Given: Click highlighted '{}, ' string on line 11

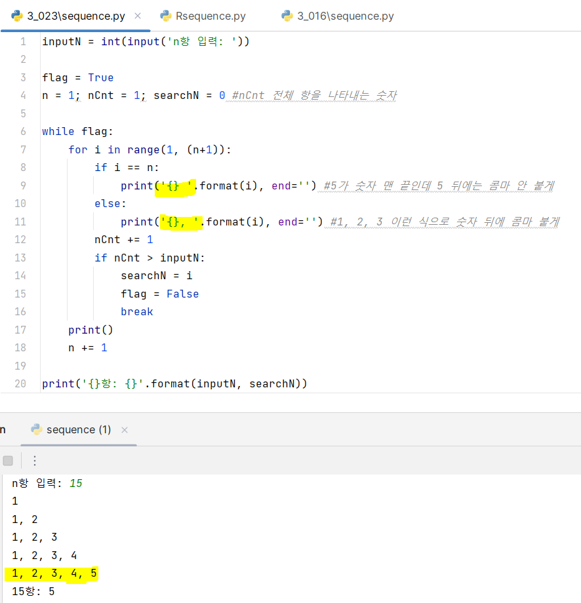Looking at the screenshot, I should (181, 222).
